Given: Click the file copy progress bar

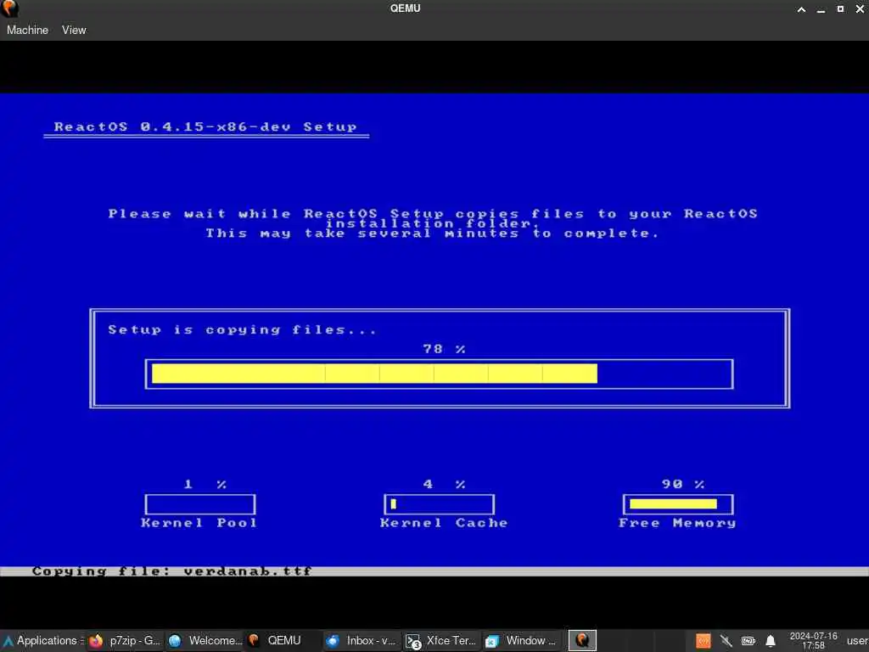Looking at the screenshot, I should [x=439, y=374].
